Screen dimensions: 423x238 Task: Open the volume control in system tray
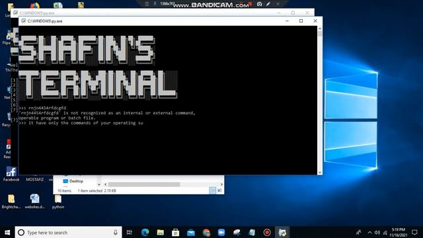377,233
